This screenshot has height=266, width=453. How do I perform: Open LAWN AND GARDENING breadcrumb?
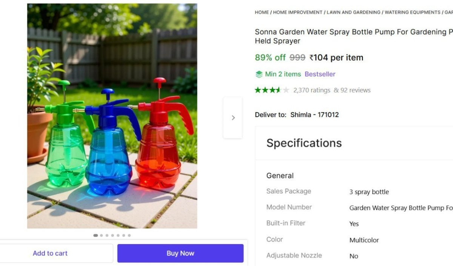click(x=353, y=12)
